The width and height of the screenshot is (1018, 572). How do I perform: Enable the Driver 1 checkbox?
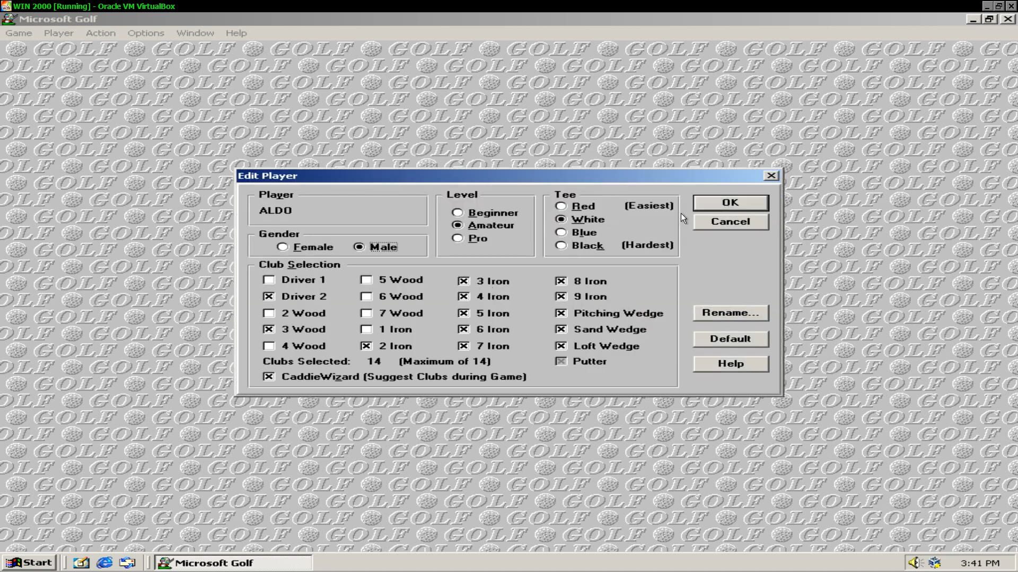pos(269,280)
